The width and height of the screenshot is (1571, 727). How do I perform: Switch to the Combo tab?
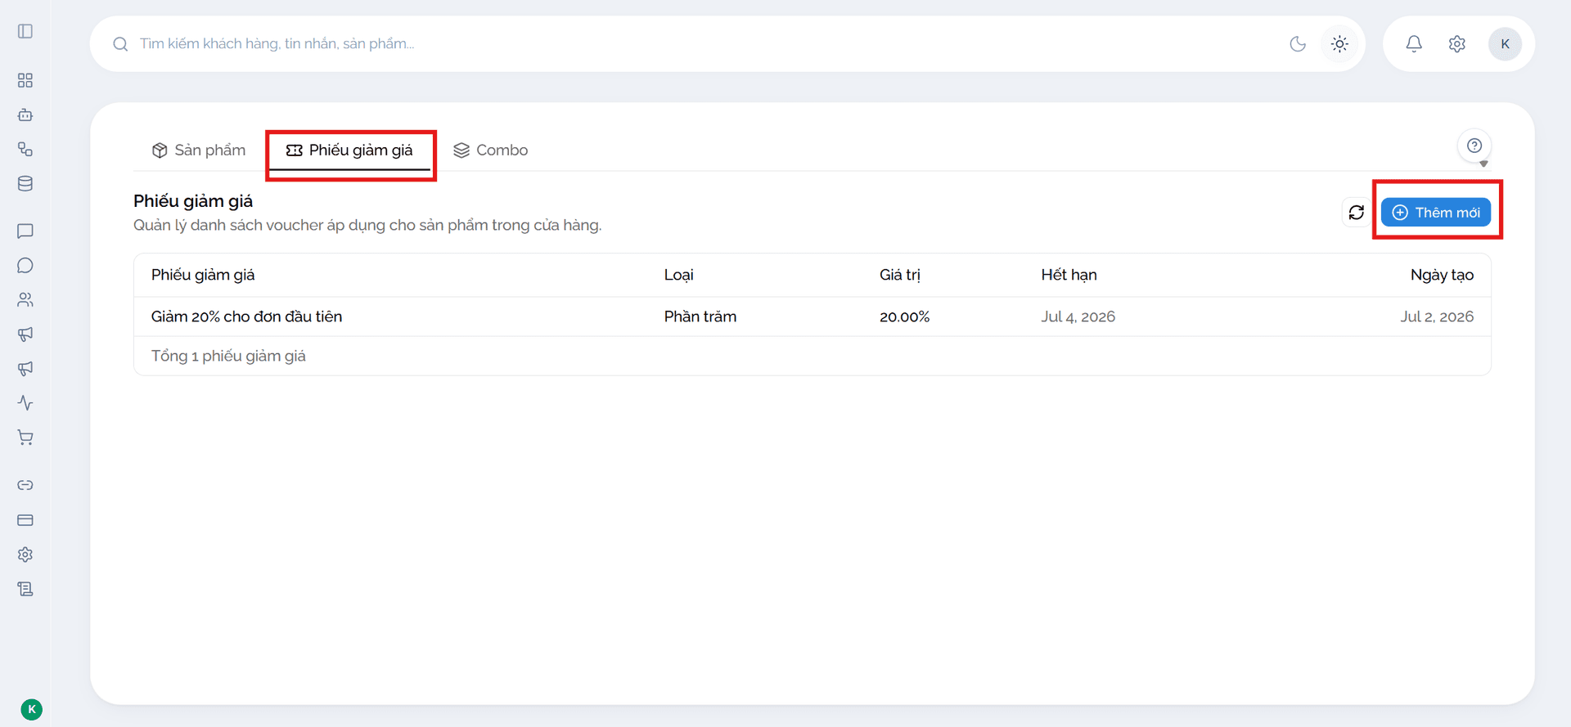pos(491,150)
